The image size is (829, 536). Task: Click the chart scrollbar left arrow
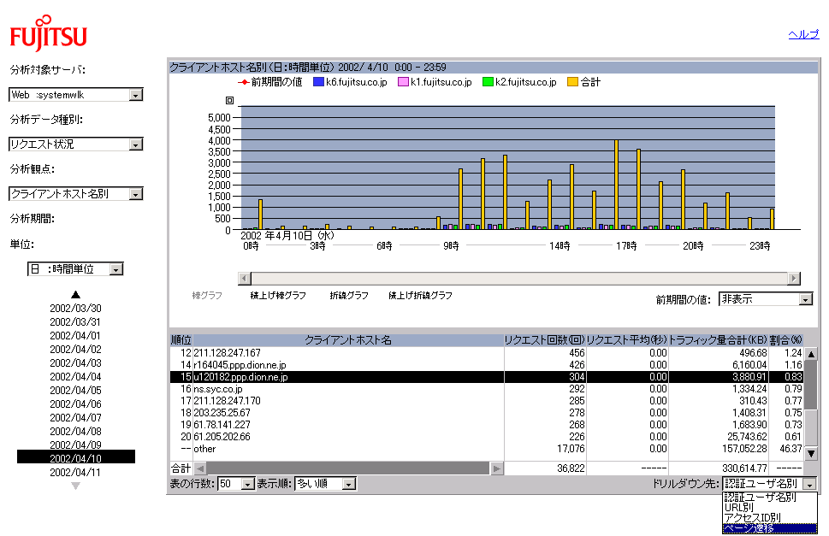(x=245, y=279)
